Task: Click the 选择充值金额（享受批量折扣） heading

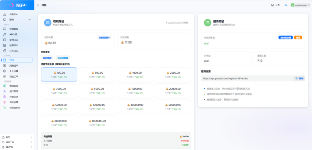Action: point(55,64)
